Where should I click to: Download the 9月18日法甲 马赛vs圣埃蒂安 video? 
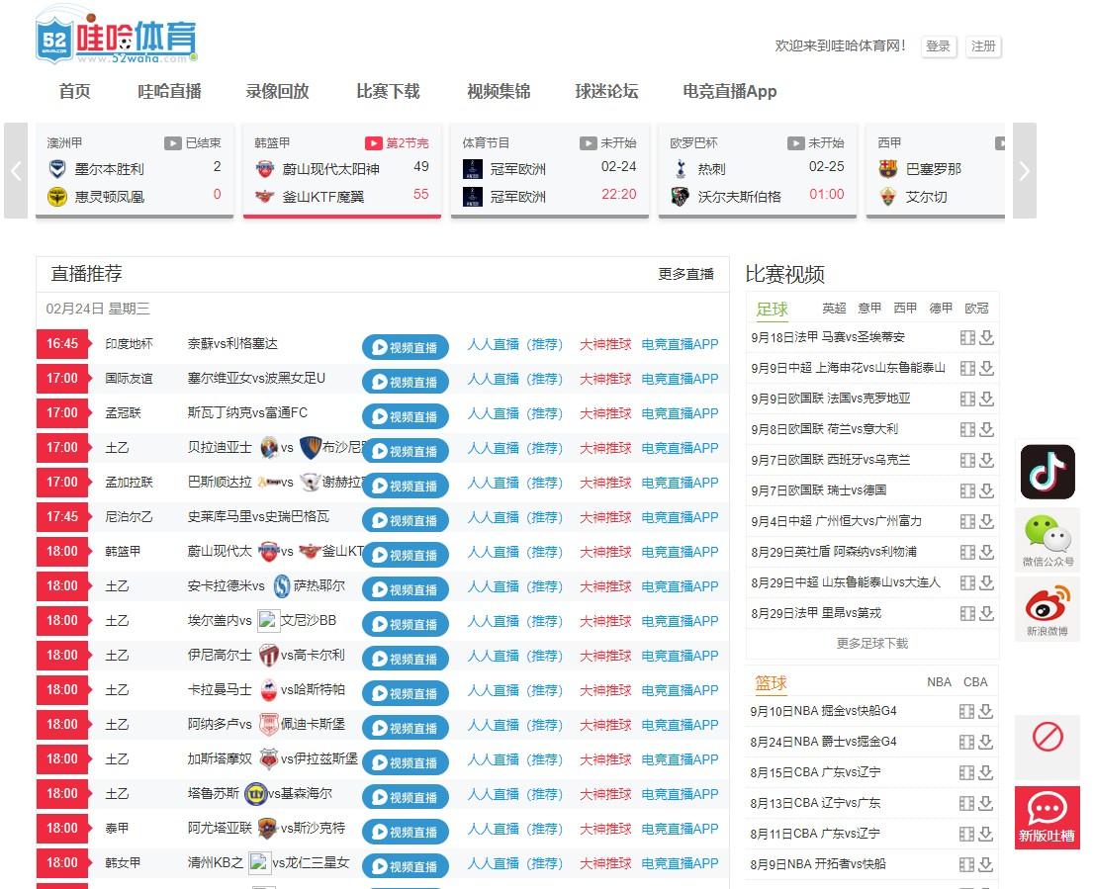986,337
